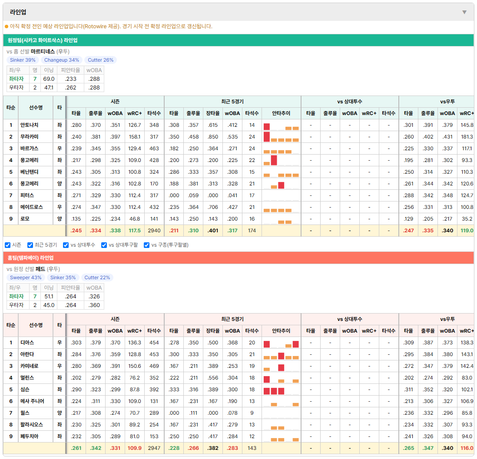Viewport: 477px width, 459px height.
Task: Select the Changeup 34% pitch tag
Action: click(62, 60)
